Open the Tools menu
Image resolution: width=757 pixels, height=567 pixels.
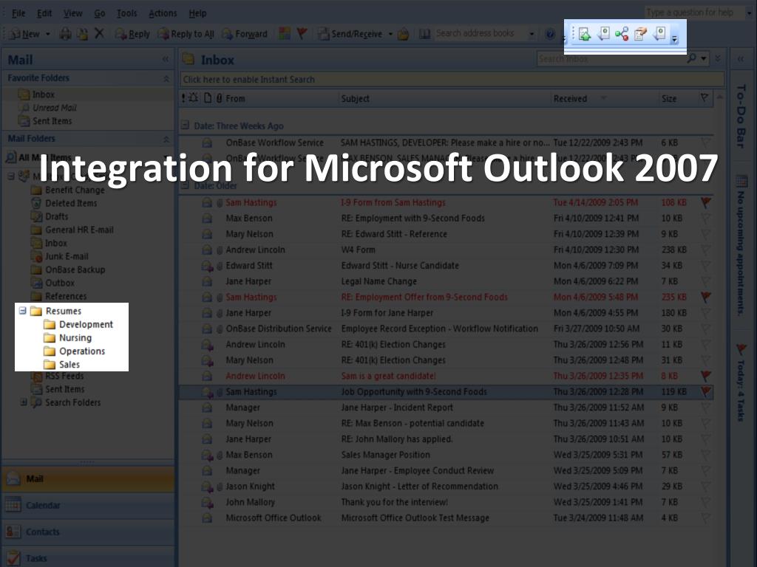click(127, 13)
